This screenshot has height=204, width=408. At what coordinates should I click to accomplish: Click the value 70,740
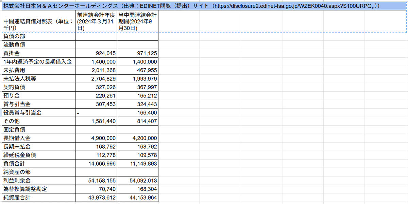tap(96, 189)
